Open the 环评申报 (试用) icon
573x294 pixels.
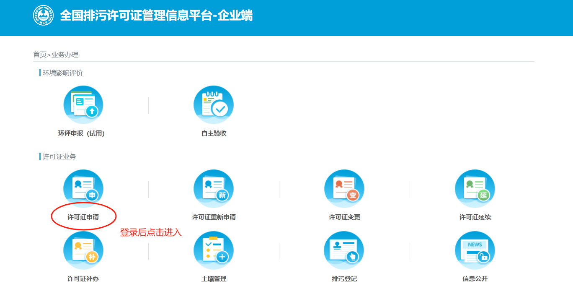pyautogui.click(x=83, y=105)
